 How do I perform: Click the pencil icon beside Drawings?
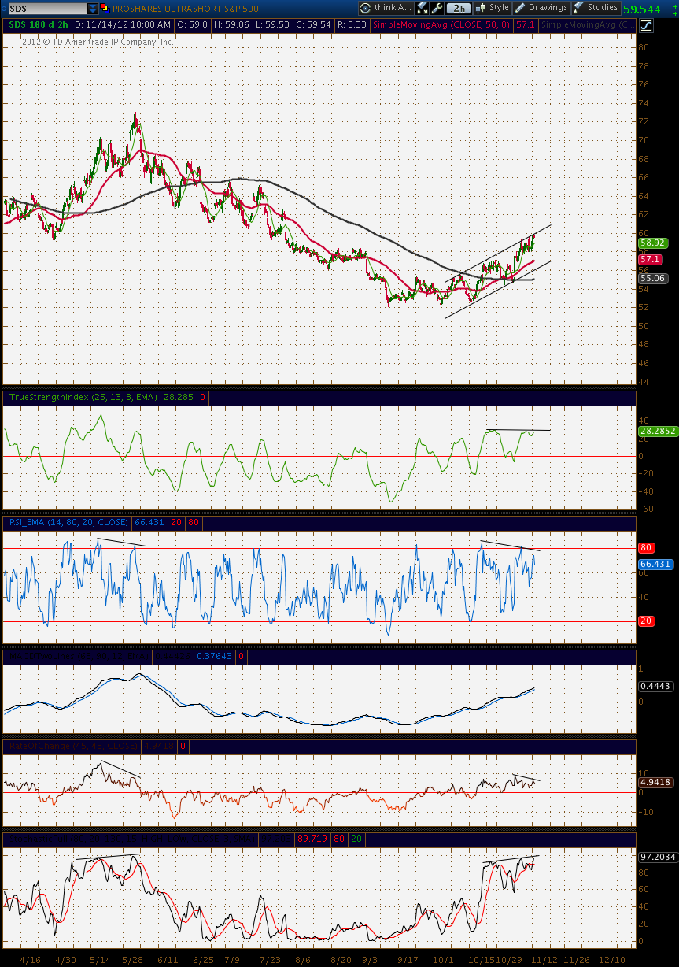(520, 9)
